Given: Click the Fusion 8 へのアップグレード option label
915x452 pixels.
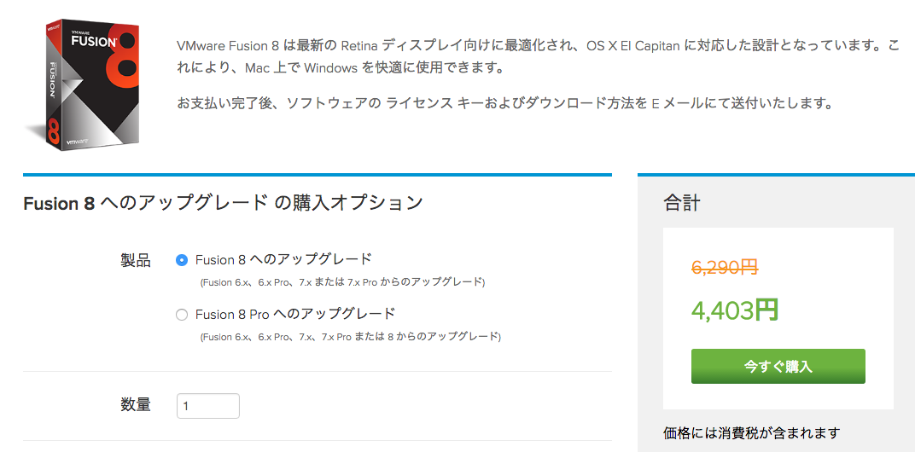Looking at the screenshot, I should pos(283,259).
